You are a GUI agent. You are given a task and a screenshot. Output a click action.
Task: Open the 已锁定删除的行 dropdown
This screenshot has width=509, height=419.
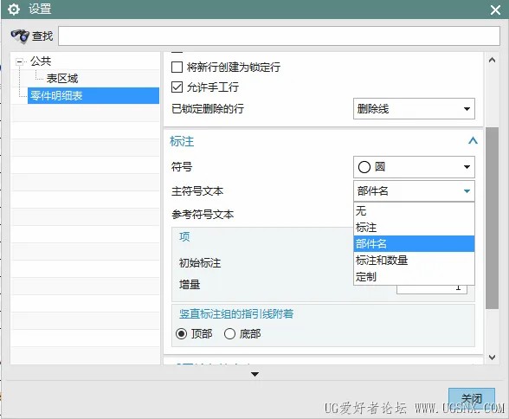tap(414, 109)
